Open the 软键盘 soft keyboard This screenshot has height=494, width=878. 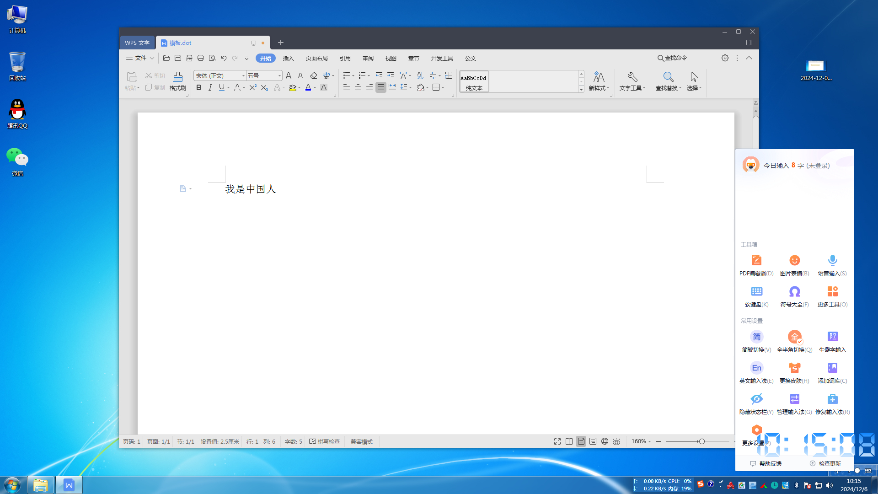[756, 296]
